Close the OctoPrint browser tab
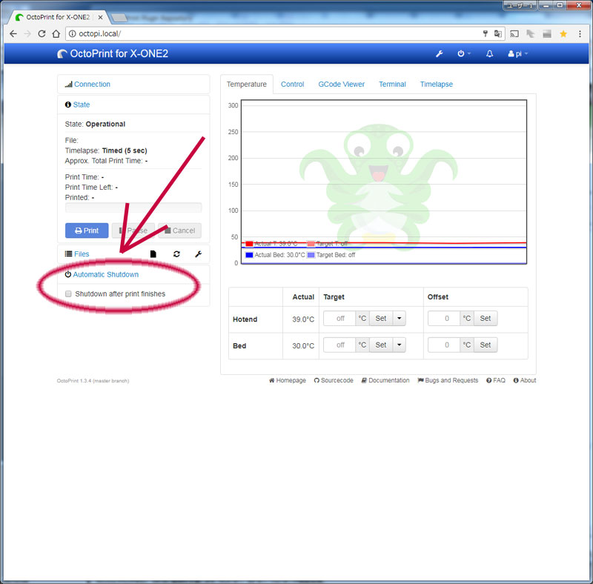This screenshot has height=584, width=593. pos(100,17)
